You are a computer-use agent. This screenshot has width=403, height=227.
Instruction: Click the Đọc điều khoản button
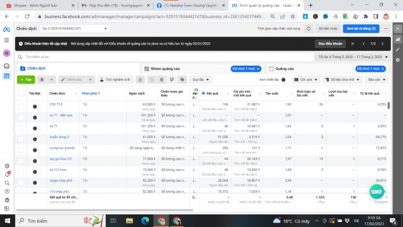point(330,44)
